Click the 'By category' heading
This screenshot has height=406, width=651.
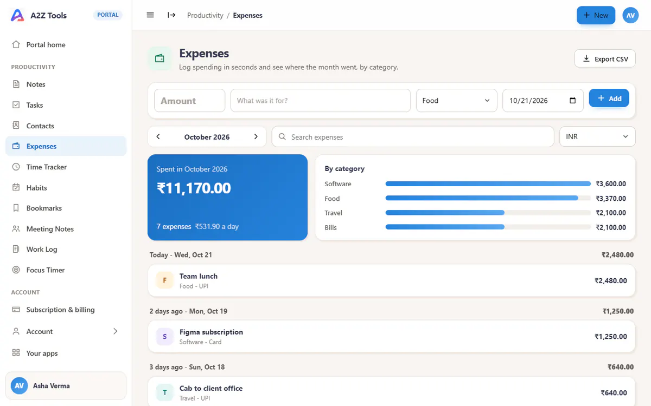point(344,169)
